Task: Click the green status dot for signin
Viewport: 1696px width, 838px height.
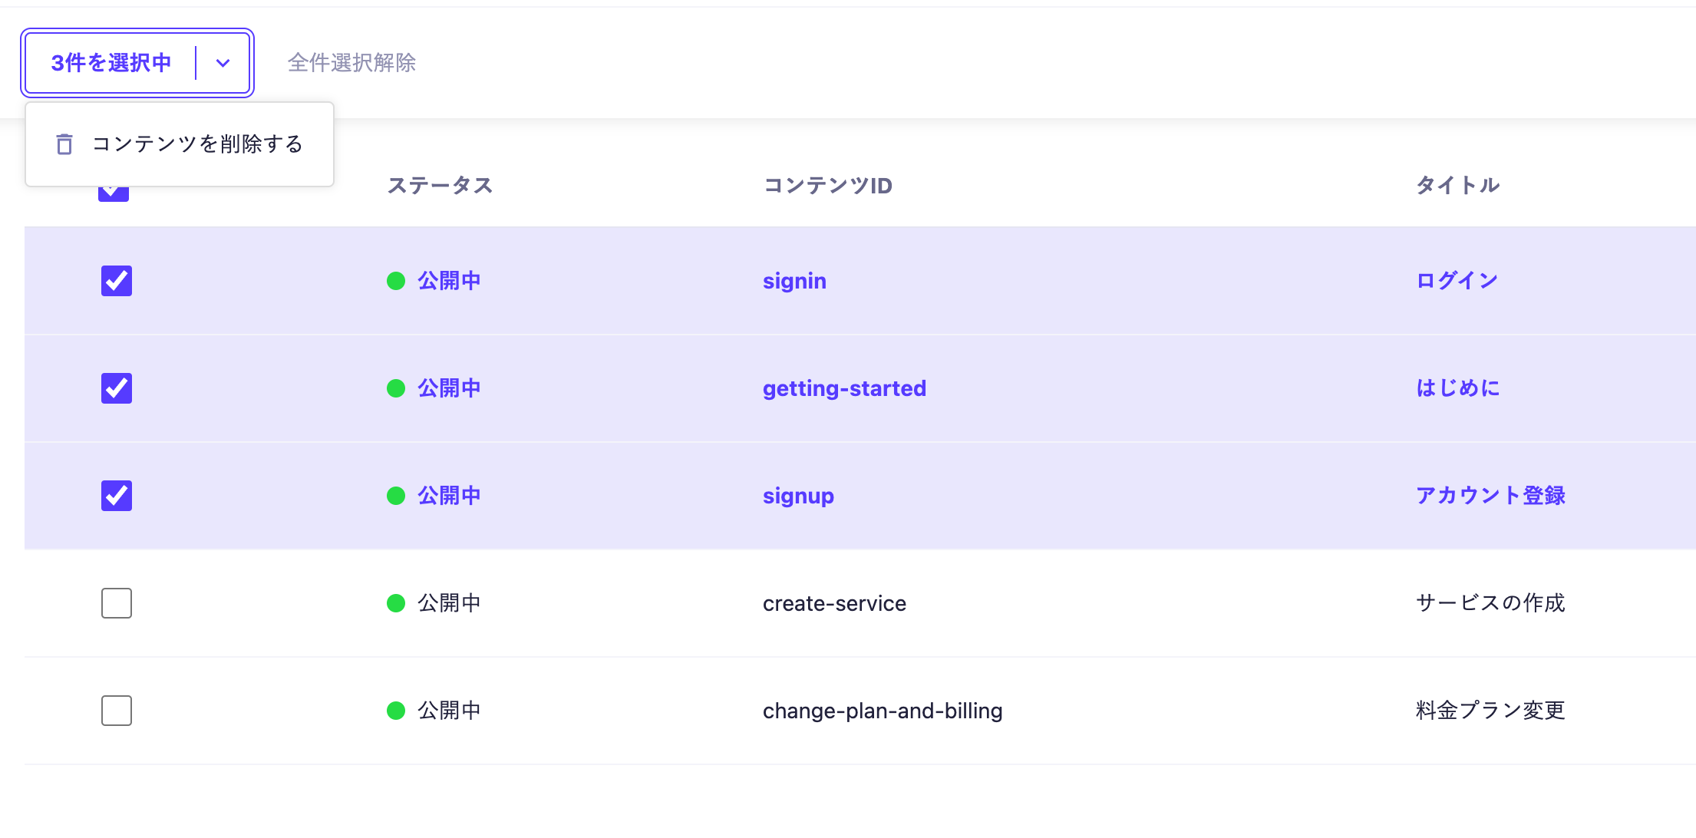Action: pyautogui.click(x=396, y=281)
